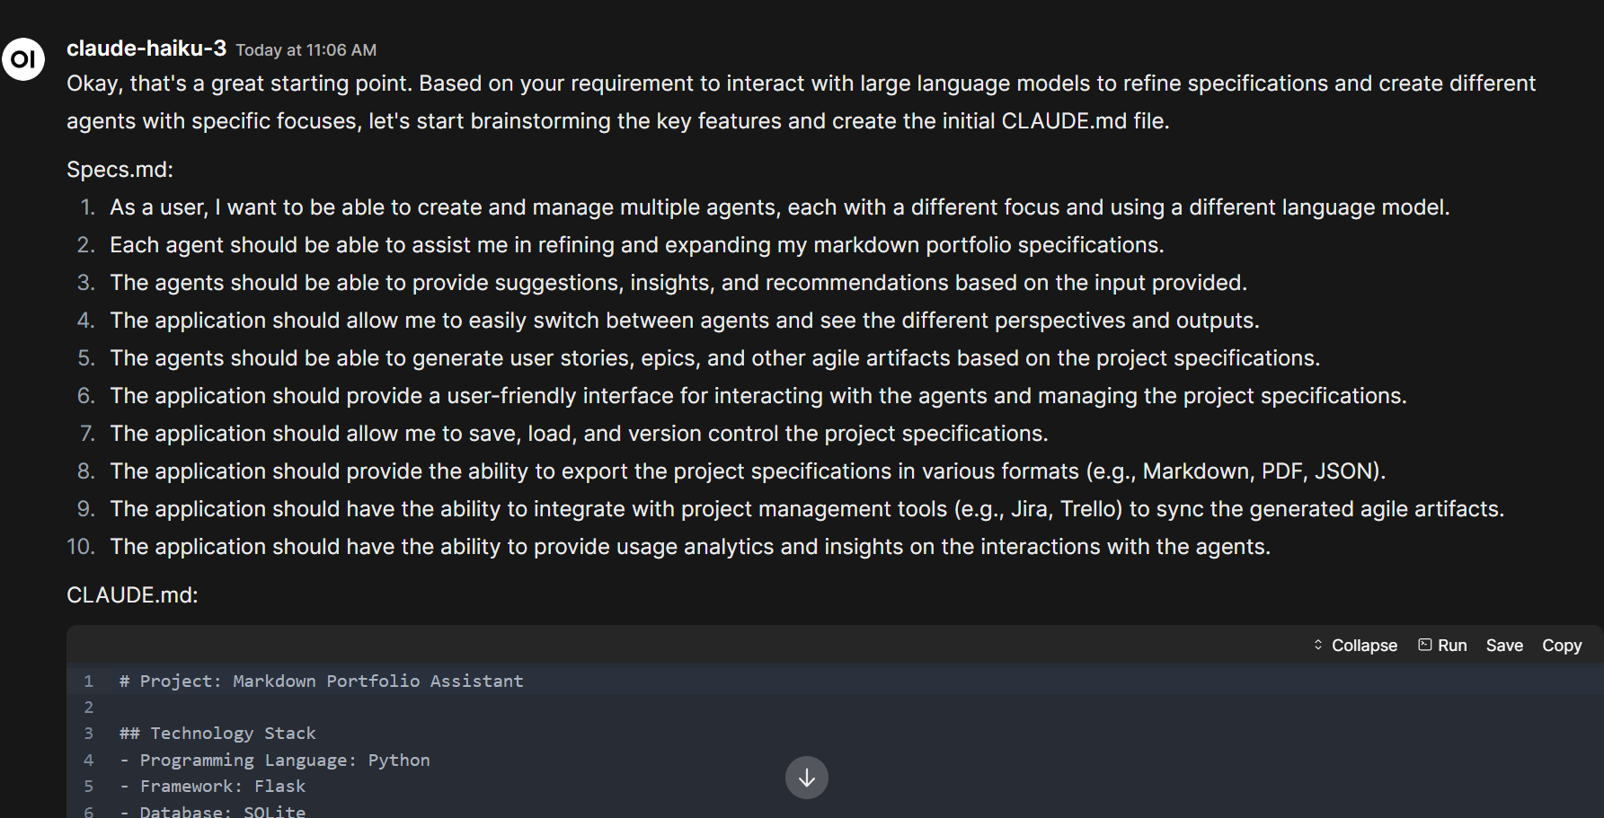Click the OI avatar icon
The height and width of the screenshot is (818, 1604).
[23, 59]
